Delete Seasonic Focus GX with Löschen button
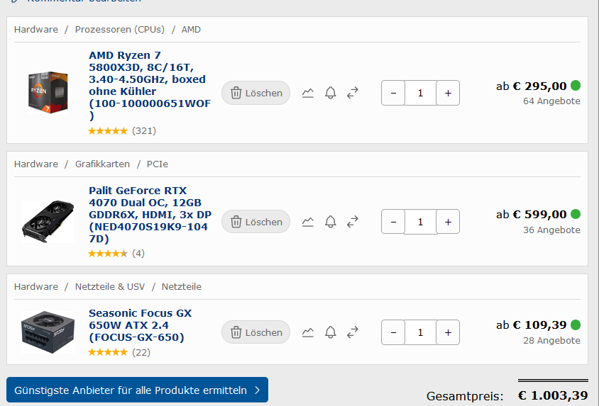599x406 pixels. 256,332
